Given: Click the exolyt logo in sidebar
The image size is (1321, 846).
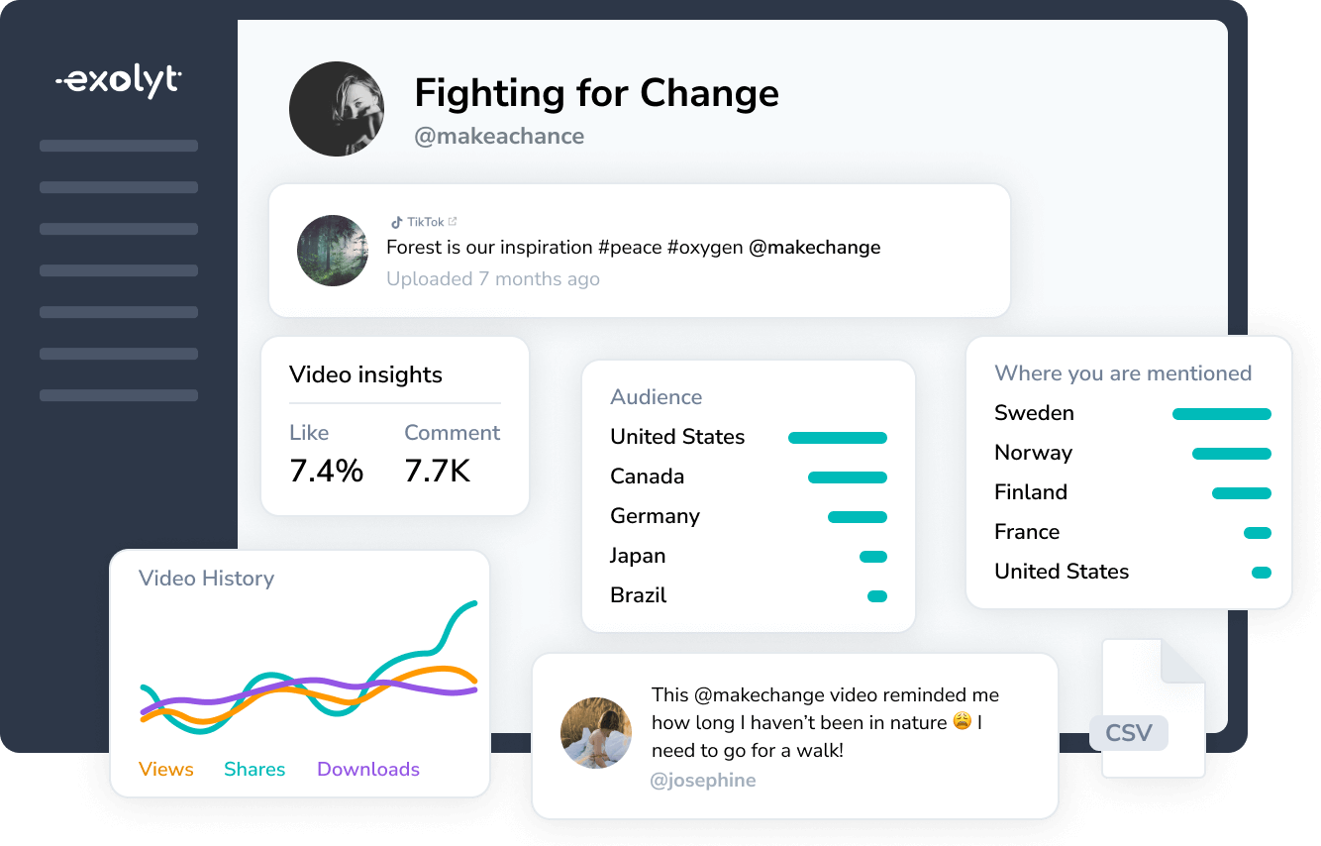Looking at the screenshot, I should click(119, 81).
